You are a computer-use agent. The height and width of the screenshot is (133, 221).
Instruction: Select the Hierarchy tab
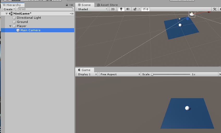[13, 5]
